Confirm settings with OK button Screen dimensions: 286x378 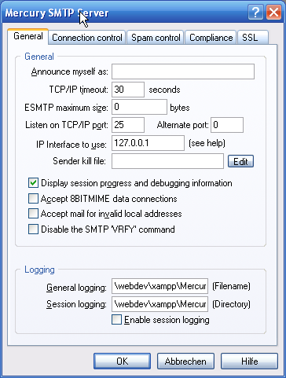pos(122,361)
